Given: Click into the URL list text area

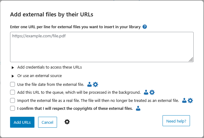Looking at the screenshot, I should tap(102, 47).
